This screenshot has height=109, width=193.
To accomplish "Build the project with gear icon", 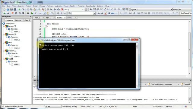I will tap(48, 9).
